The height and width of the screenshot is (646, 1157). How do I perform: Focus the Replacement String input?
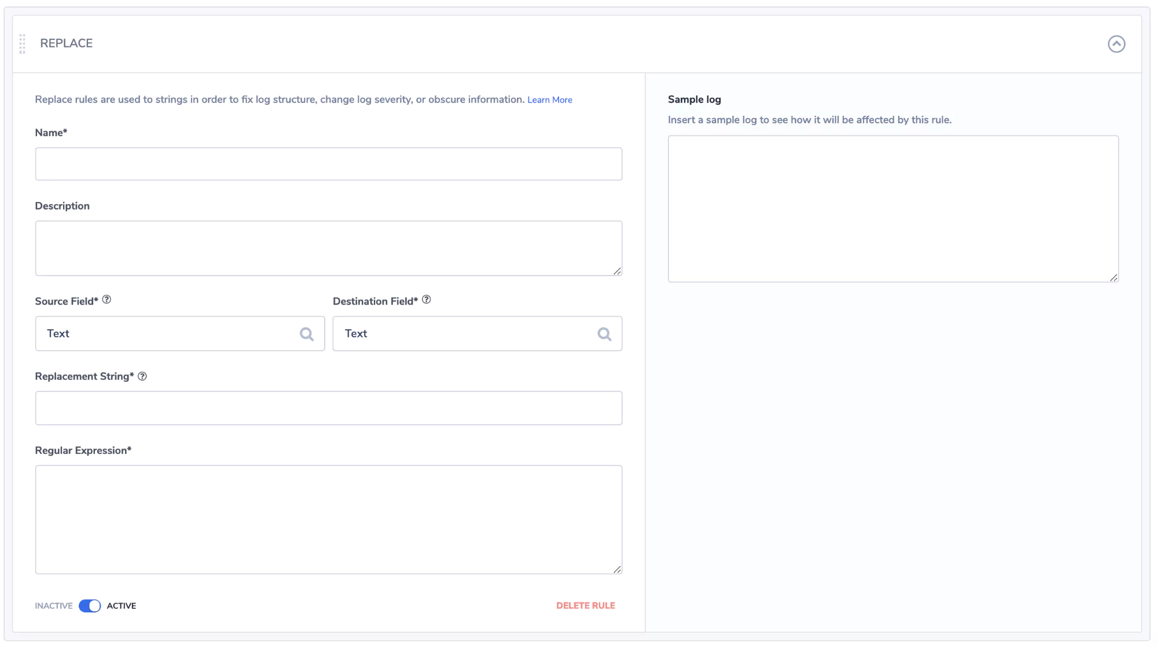click(329, 408)
